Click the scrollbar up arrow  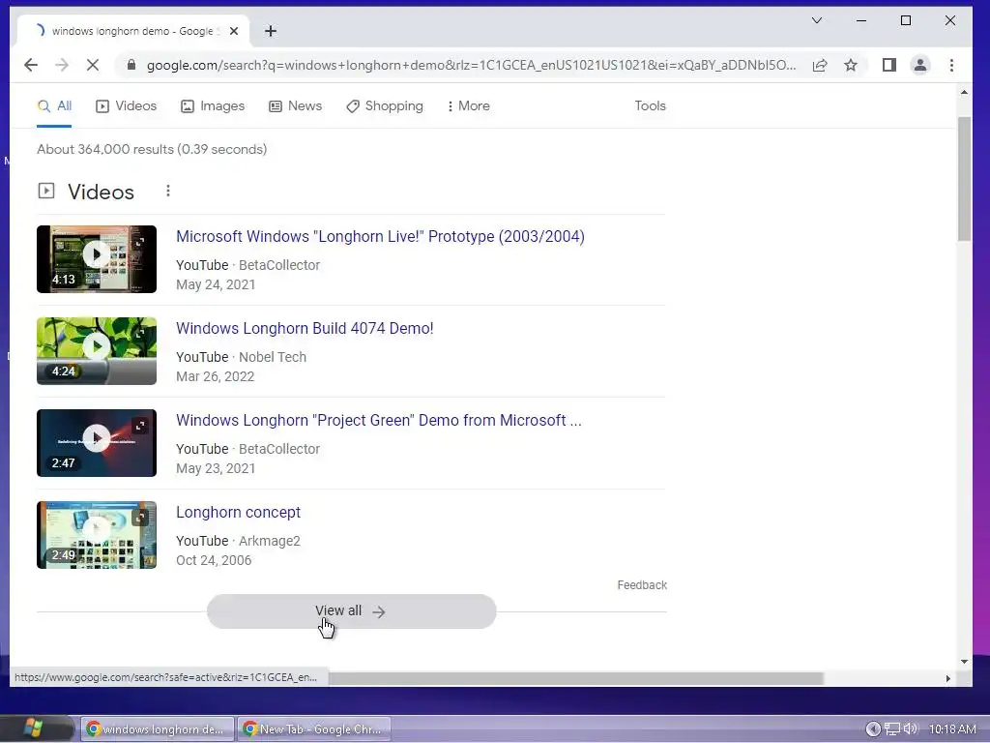[964, 92]
